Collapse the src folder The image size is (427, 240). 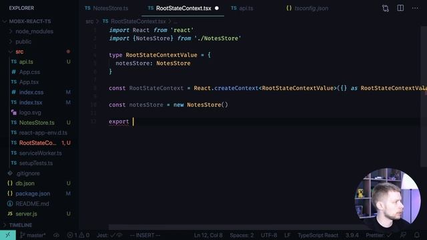[x=19, y=52]
